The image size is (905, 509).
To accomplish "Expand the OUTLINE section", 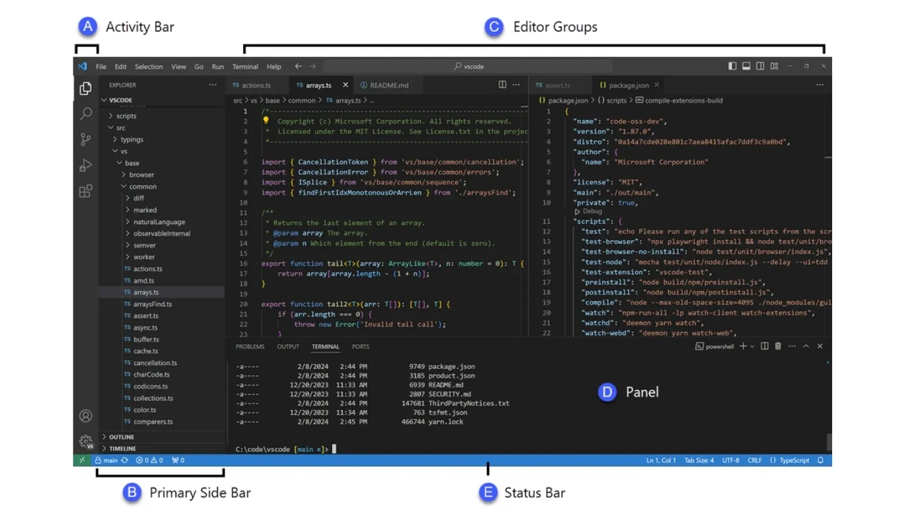I will click(162, 437).
